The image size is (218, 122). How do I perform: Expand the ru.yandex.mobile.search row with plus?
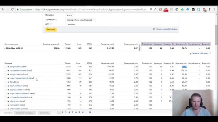tap(8, 94)
